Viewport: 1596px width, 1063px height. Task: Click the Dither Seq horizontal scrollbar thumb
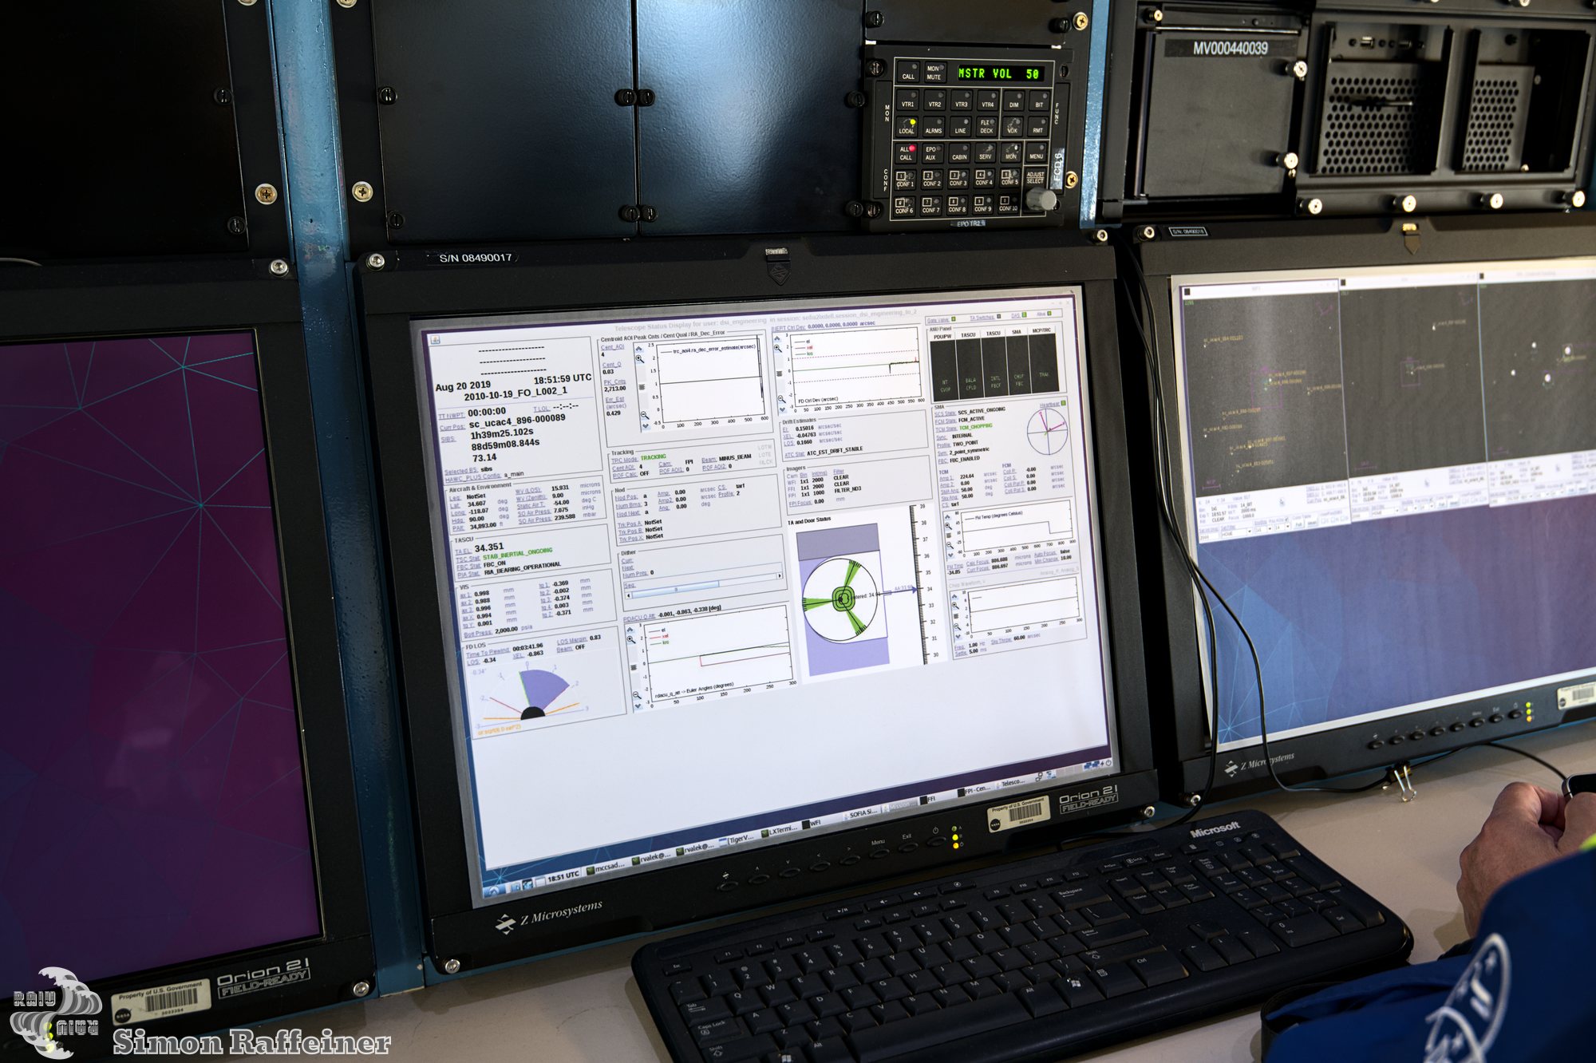pyautogui.click(x=675, y=590)
